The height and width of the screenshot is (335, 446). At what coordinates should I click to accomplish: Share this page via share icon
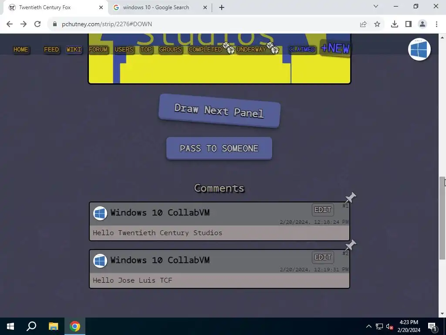(x=363, y=24)
